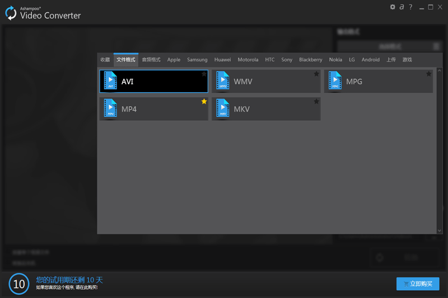Remove MP4 from favorites star
448x298 pixels.
coord(204,101)
